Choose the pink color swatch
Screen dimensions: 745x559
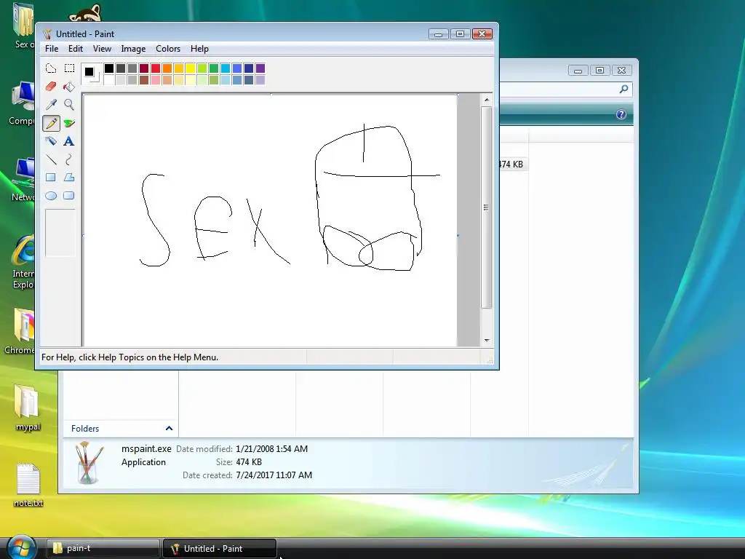click(x=156, y=80)
